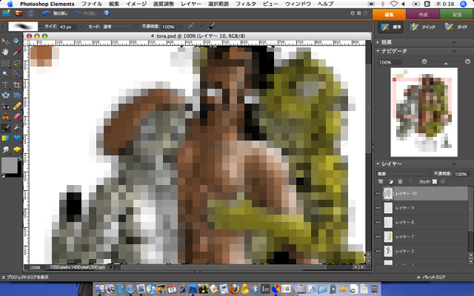Select the Hand tool
The image size is (474, 296).
5,53
